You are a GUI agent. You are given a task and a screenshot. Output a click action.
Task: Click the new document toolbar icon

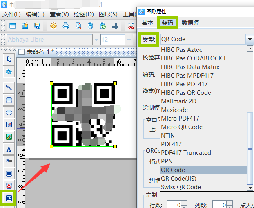click(13, 26)
